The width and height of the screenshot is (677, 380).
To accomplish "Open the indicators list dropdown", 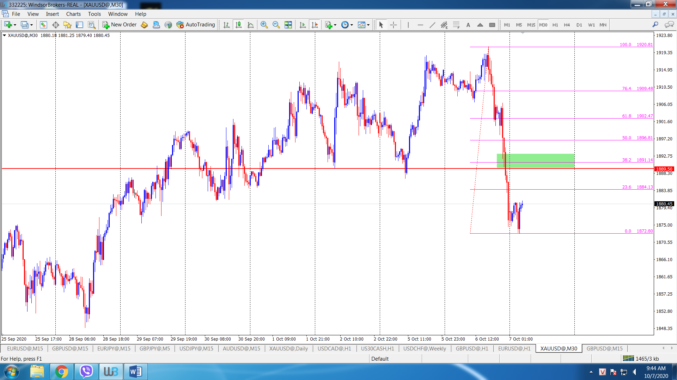I will [330, 25].
